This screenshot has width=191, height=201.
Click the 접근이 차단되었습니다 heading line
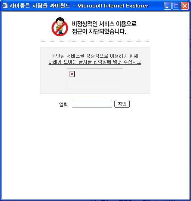[99, 31]
